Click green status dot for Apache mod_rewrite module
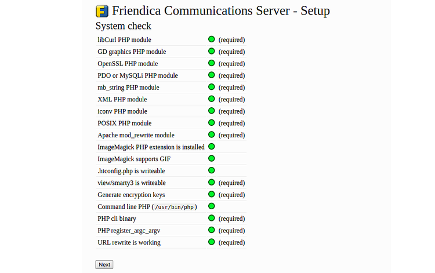 point(211,134)
